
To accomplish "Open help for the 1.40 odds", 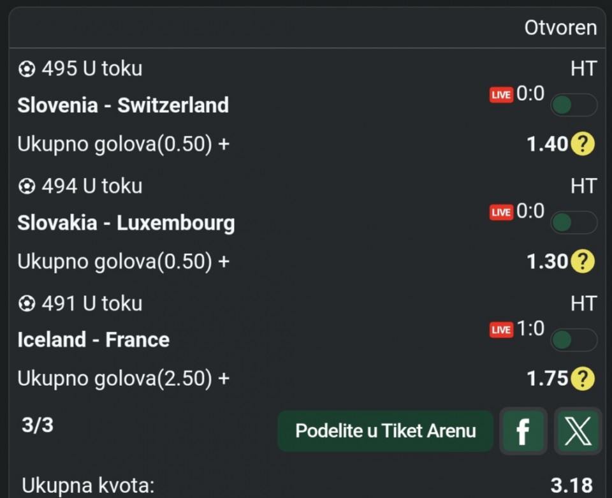I will point(582,145).
